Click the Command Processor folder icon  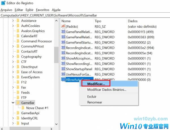[x=18, y=41]
